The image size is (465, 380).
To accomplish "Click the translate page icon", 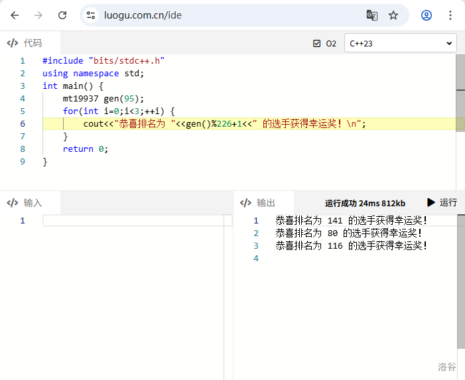I will tap(372, 15).
